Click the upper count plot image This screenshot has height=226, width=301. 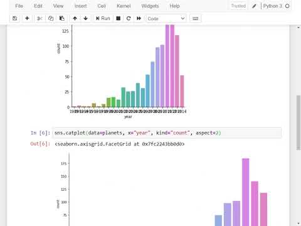[x=121, y=72]
